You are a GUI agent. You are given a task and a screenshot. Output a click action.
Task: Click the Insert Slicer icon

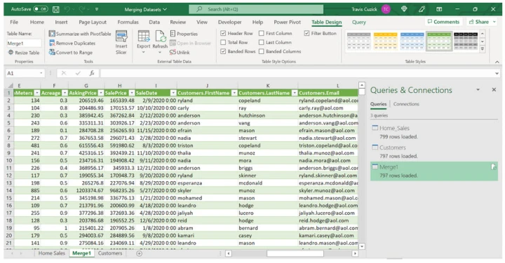[121, 36]
